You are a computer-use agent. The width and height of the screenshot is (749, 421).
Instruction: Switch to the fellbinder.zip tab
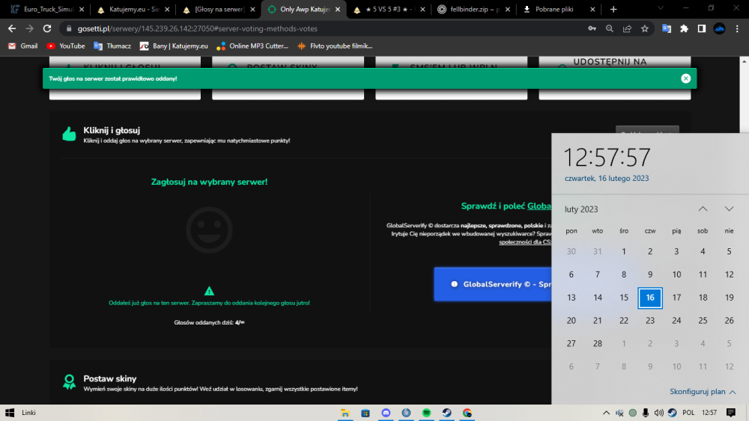[474, 9]
